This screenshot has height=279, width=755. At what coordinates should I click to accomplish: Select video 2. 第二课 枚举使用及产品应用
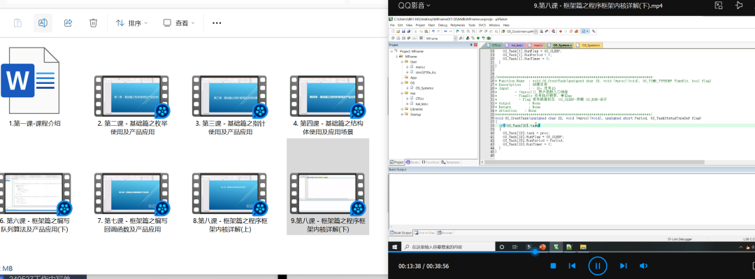click(132, 105)
